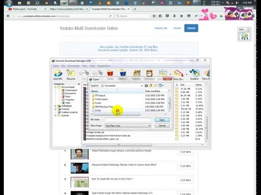Collapse the All Downloads tree node
261x195 pixels.
55,87
